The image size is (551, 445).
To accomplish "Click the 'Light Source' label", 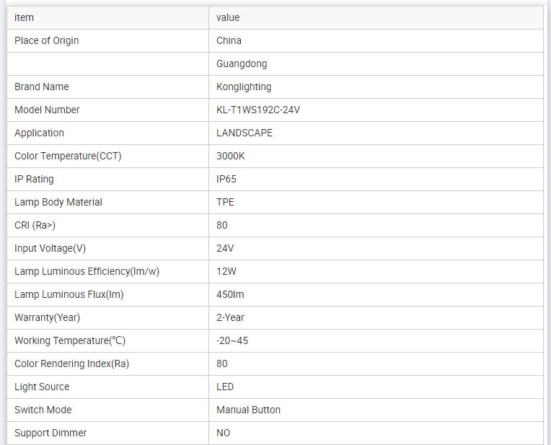I will point(42,387).
